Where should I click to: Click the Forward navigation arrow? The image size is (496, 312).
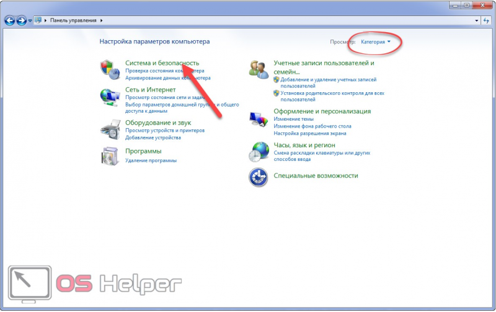click(x=22, y=21)
